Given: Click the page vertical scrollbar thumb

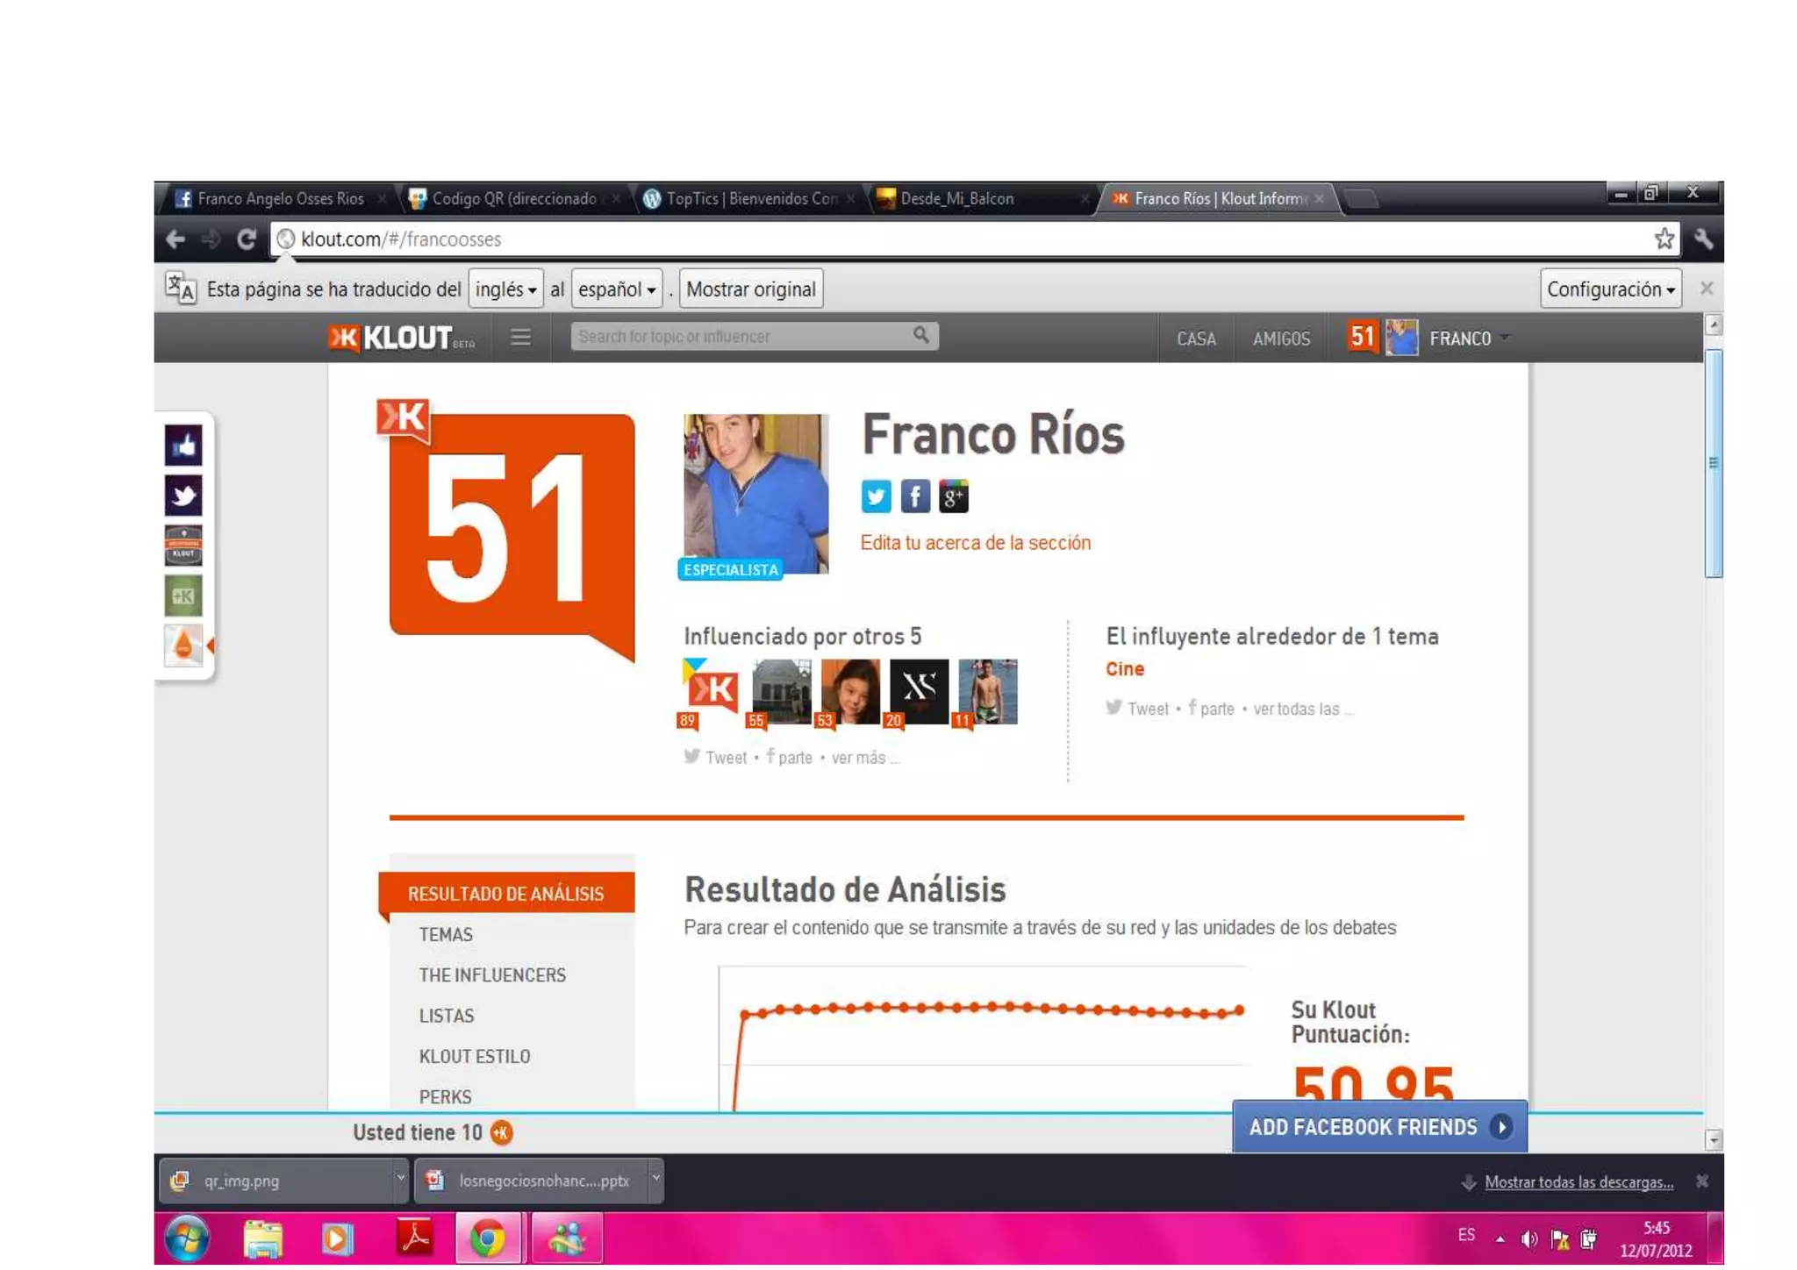Looking at the screenshot, I should click(x=1713, y=463).
